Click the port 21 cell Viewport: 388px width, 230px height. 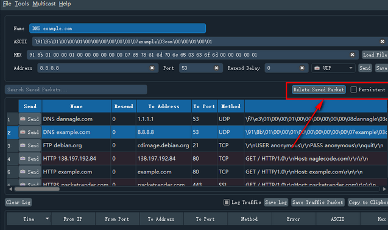(205, 145)
